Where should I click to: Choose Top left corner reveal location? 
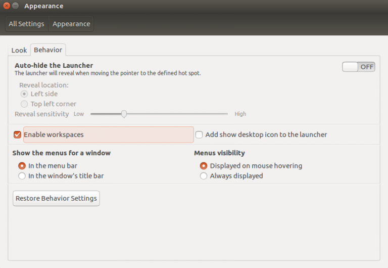pos(24,104)
